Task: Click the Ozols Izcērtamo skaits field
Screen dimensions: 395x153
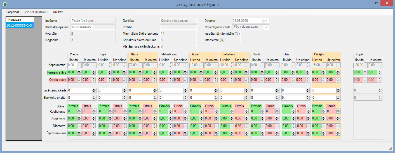Action: (263, 91)
